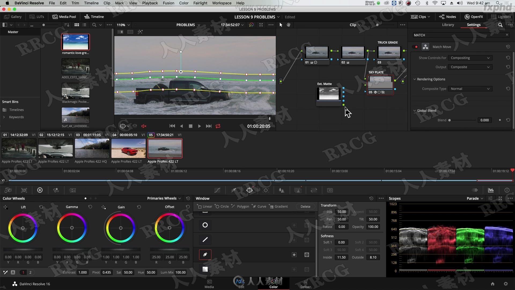The height and width of the screenshot is (290, 515).
Task: Switch to the Media page
Action: tap(209, 284)
